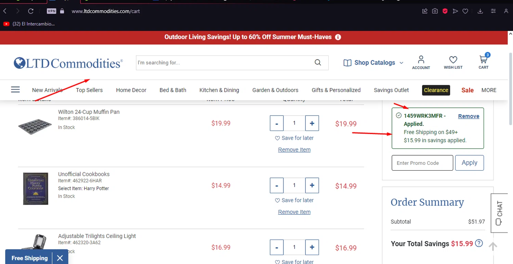
Task: Save Unofficial Cookbooks for later
Action: pyautogui.click(x=294, y=200)
